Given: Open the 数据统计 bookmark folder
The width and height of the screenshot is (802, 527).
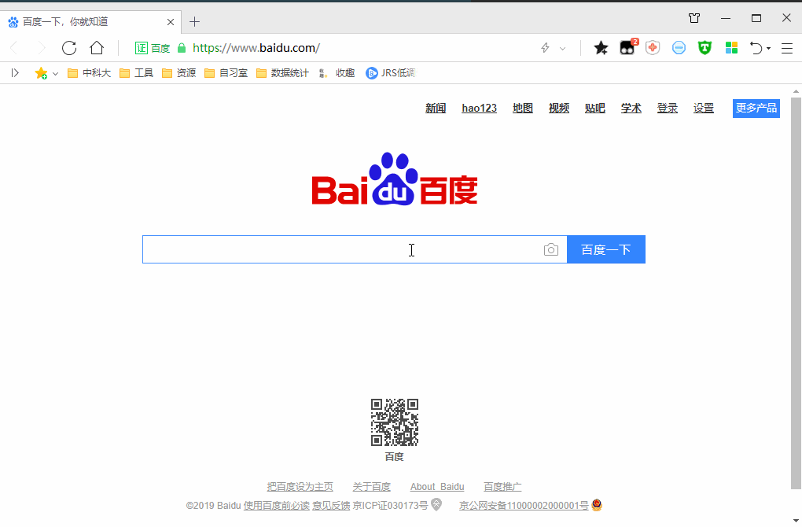Looking at the screenshot, I should pos(282,73).
